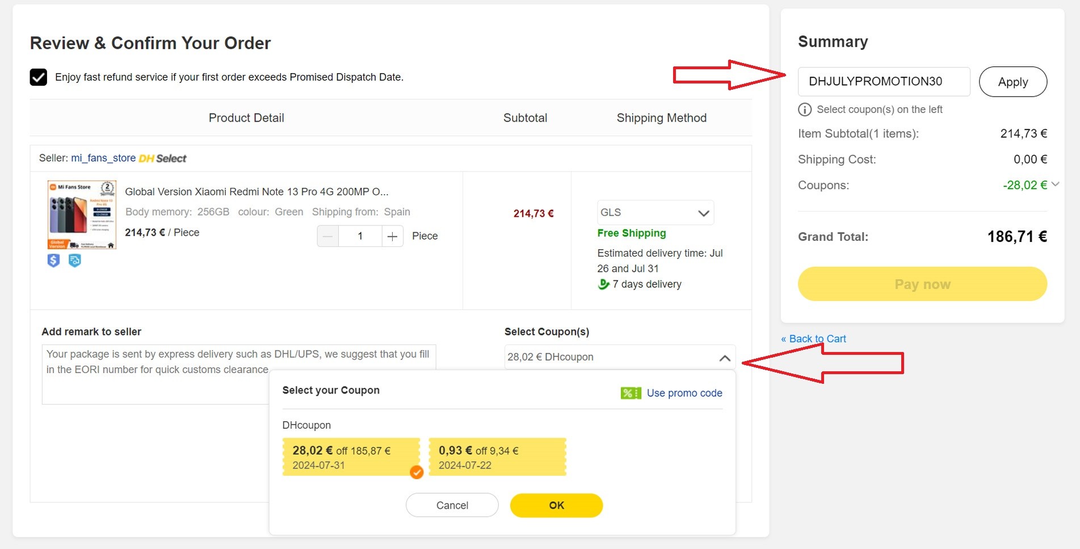Viewport: 1080px width, 549px height.
Task: Click the blue dollar shield badge icon
Action: [53, 261]
